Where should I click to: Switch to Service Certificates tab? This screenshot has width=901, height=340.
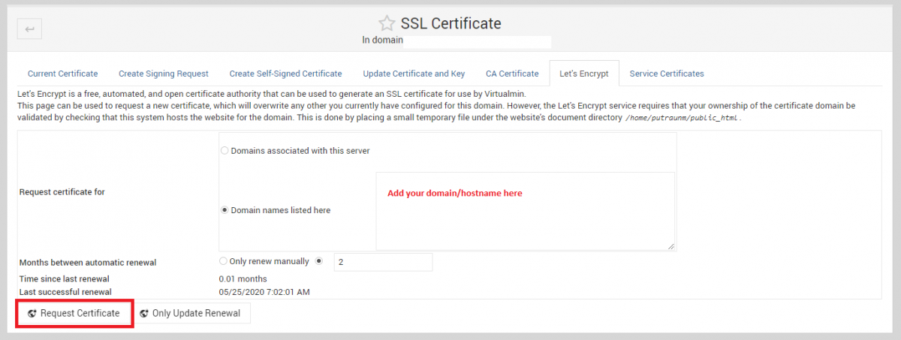(667, 74)
